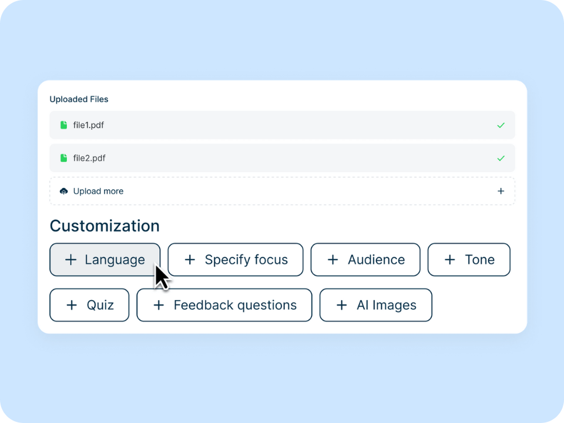
Task: Click the plus icon inside the Quiz button
Action: pos(72,305)
